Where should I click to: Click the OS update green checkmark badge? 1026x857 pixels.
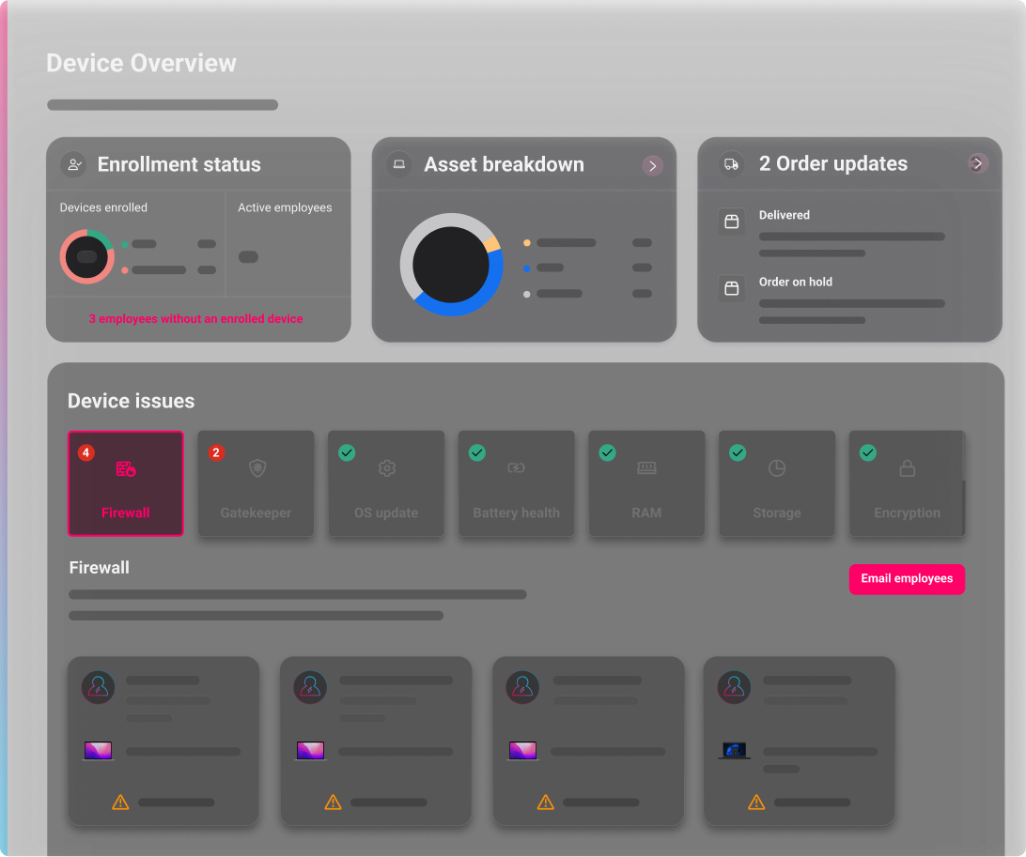pyautogui.click(x=347, y=453)
